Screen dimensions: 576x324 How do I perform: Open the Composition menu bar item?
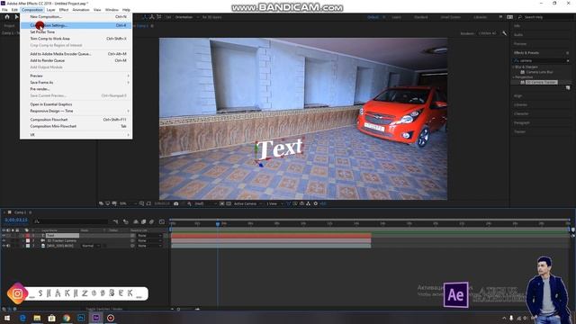[x=32, y=10]
